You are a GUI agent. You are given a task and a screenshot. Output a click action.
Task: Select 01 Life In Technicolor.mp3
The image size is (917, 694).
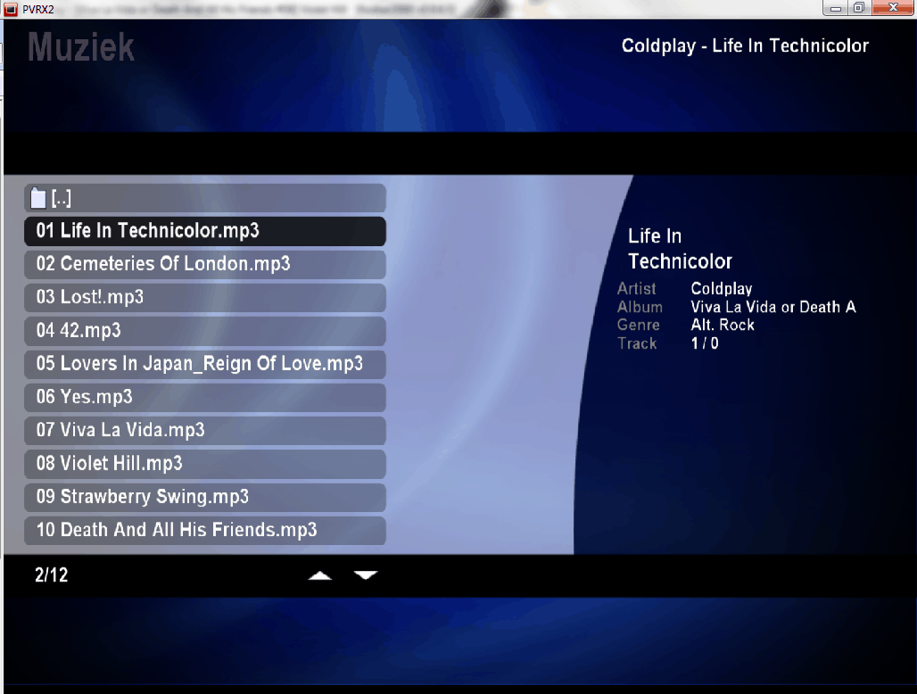pos(204,231)
